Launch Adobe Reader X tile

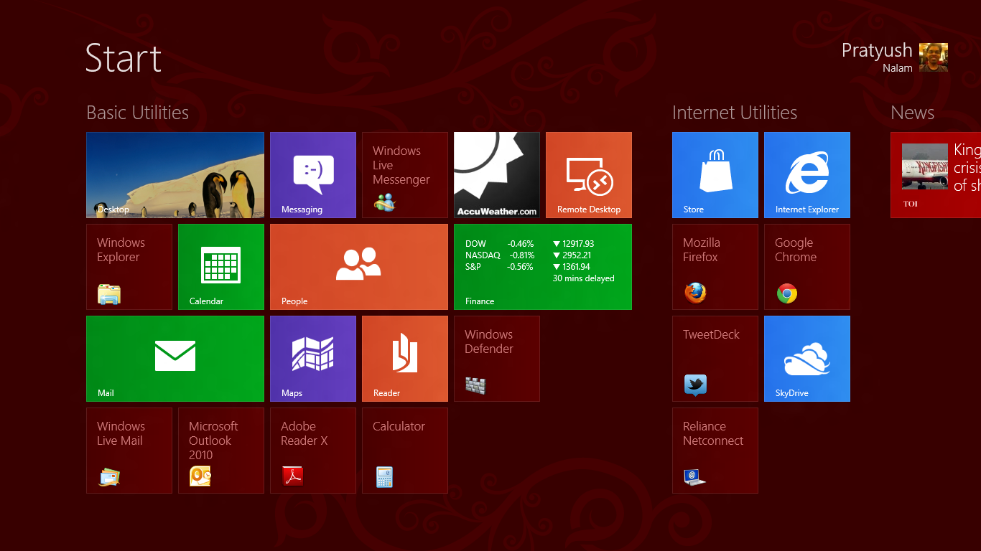[313, 451]
